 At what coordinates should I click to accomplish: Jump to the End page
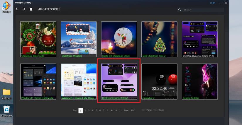133,111
